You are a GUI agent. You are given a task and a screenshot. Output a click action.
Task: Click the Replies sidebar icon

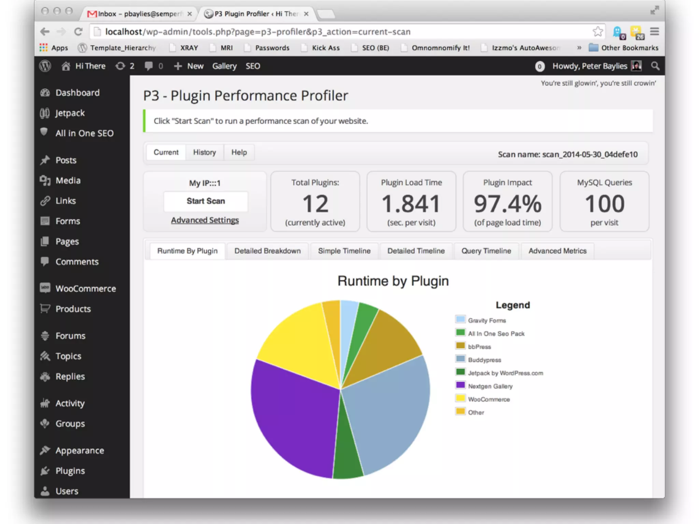(45, 376)
